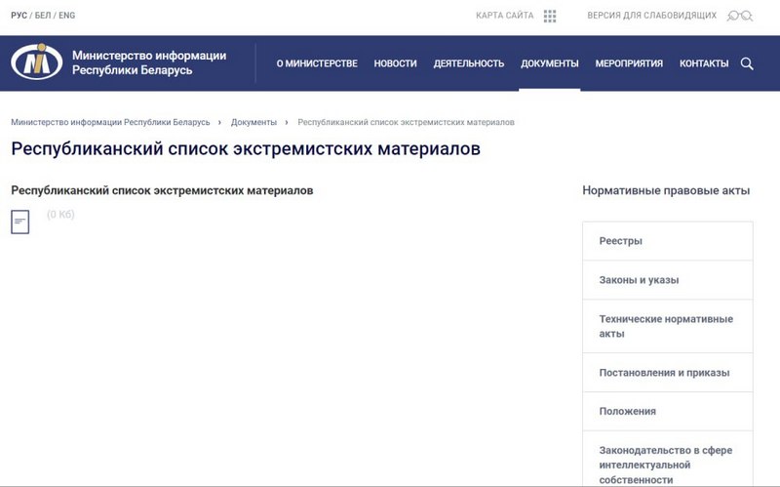
Task: Open the Новости menu
Action: click(395, 63)
